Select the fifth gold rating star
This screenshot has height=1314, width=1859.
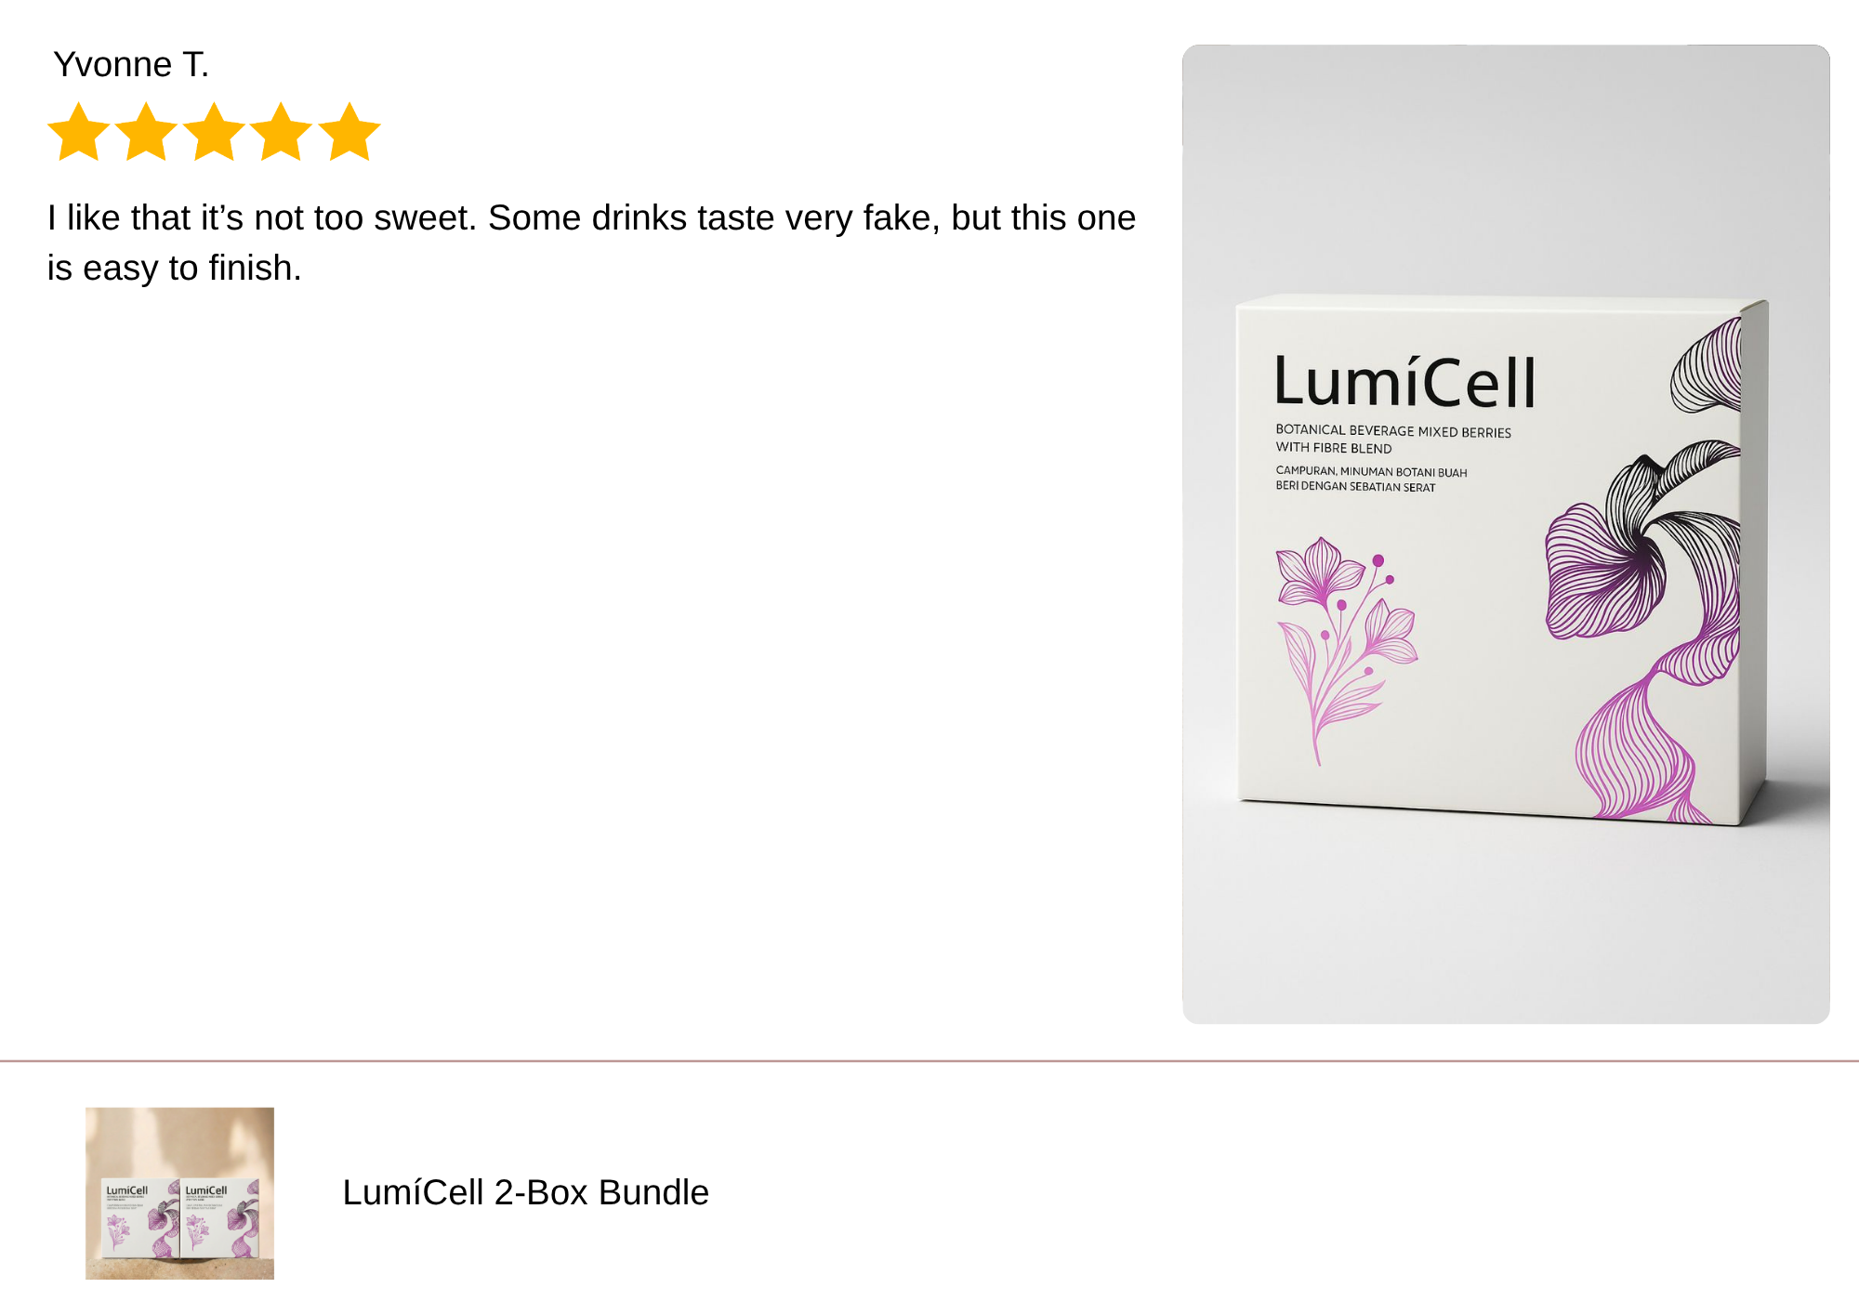349,132
